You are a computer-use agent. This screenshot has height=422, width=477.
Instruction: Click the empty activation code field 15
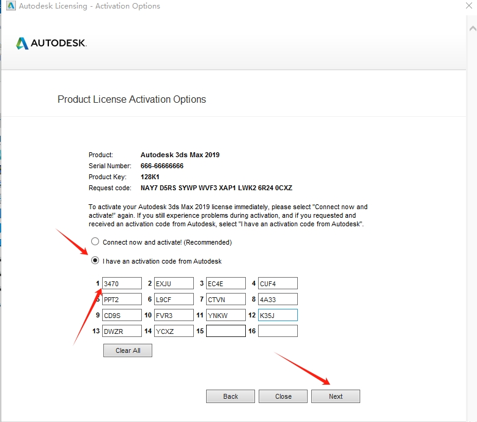226,331
